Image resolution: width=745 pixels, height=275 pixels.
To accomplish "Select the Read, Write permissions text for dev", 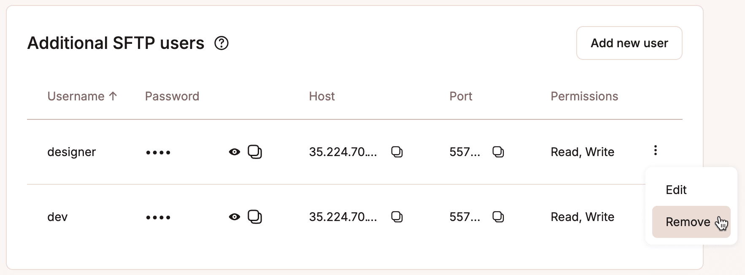I will [582, 217].
